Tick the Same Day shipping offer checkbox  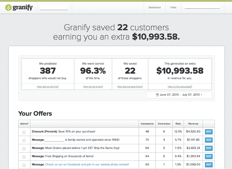pyautogui.click(x=24, y=148)
